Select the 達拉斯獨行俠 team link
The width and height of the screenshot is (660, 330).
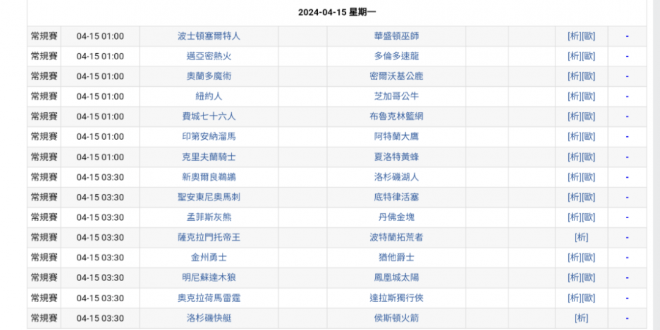(x=396, y=298)
